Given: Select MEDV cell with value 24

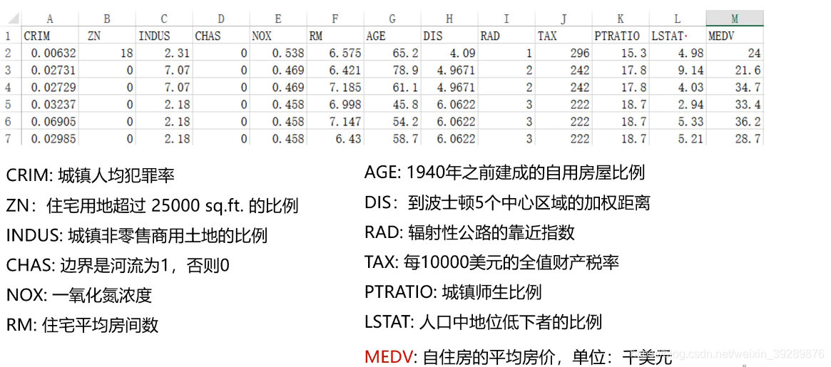Looking at the screenshot, I should (735, 53).
